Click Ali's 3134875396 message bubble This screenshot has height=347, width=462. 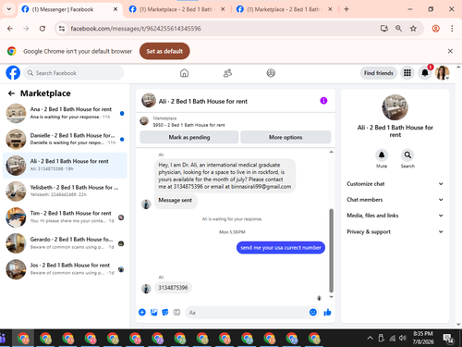click(x=173, y=288)
